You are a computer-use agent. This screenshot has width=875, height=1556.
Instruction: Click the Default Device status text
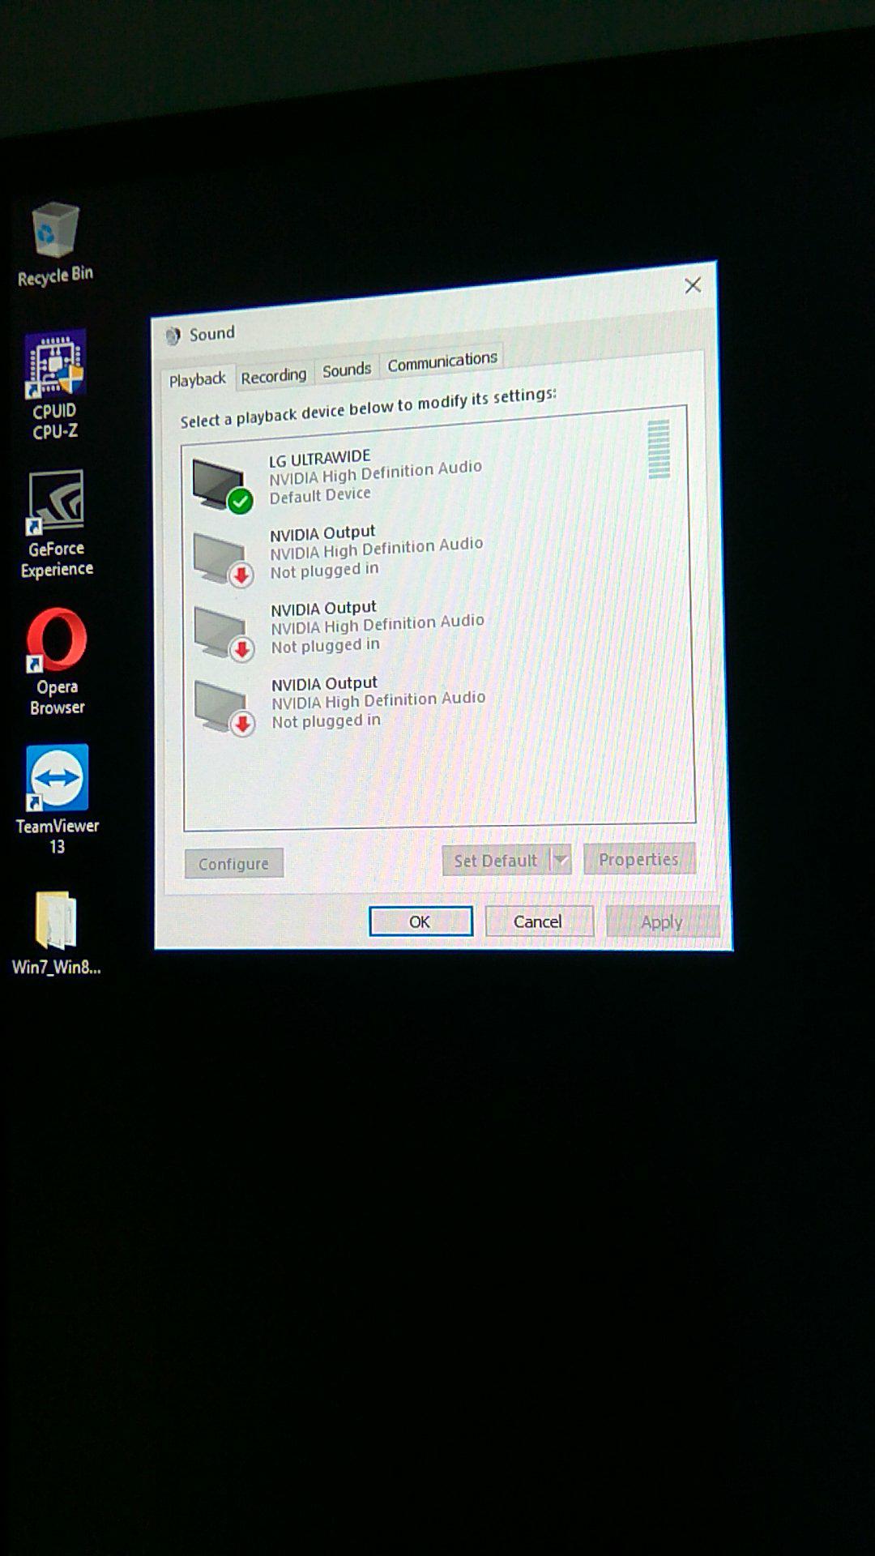pyautogui.click(x=320, y=495)
